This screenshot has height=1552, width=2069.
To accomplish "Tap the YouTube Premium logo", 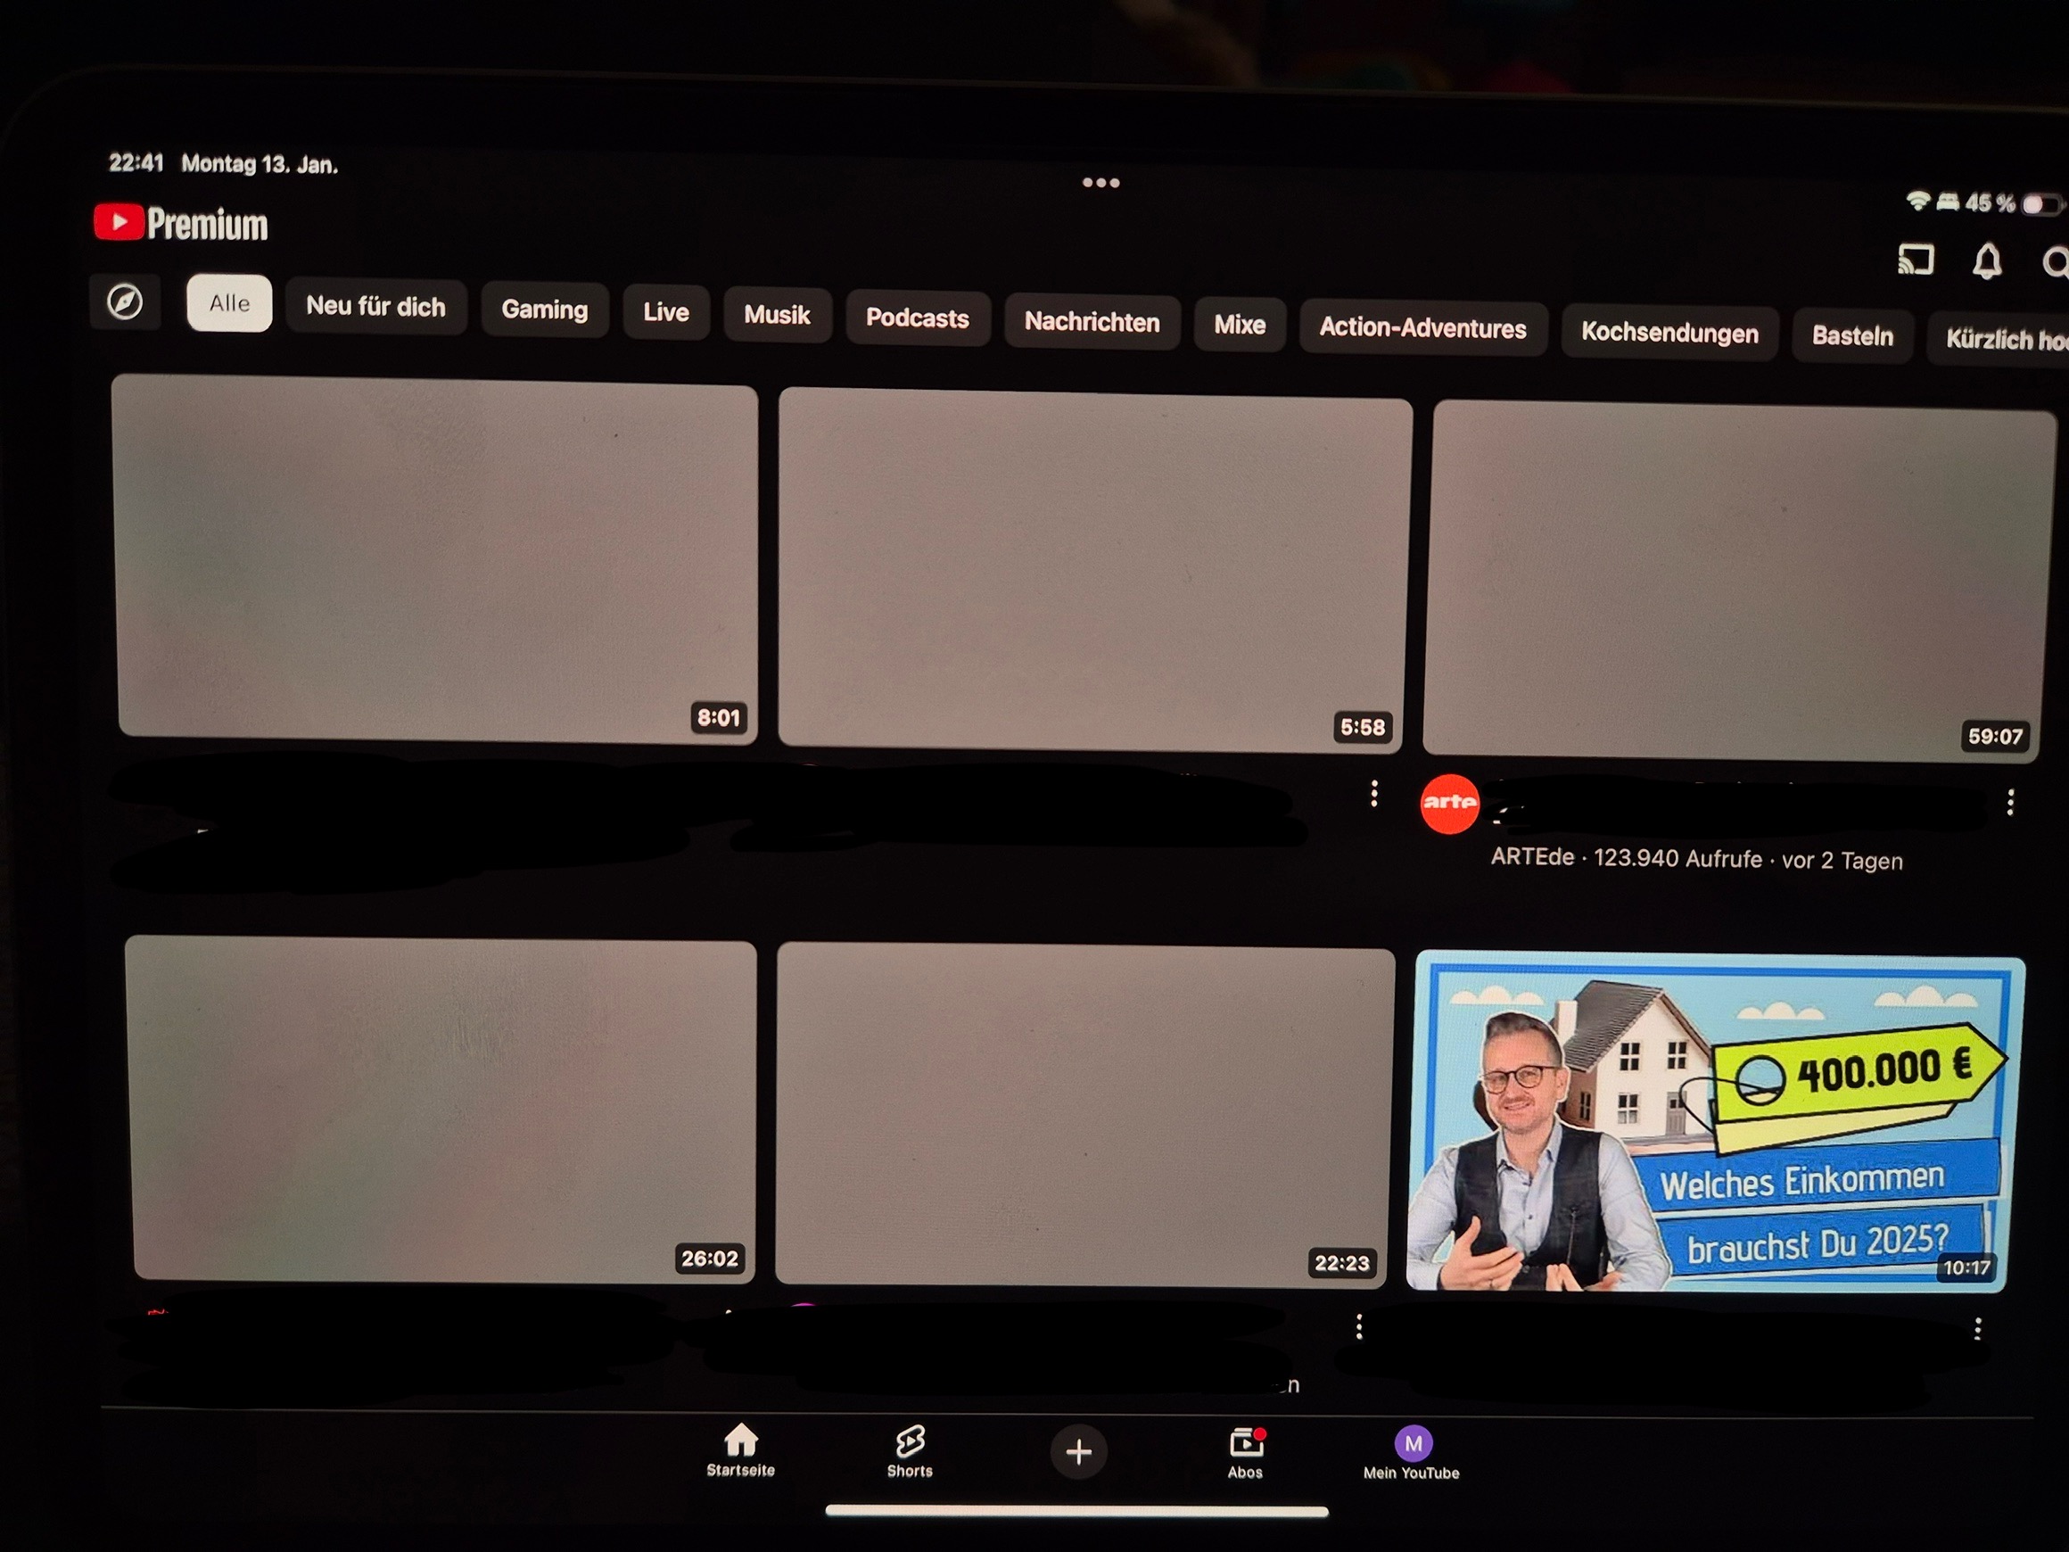I will [x=181, y=224].
